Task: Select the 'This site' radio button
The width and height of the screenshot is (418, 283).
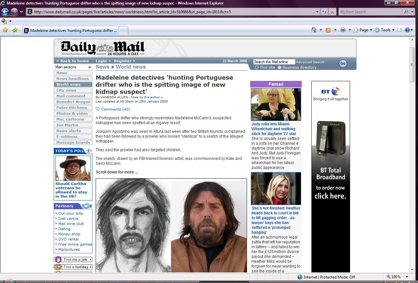Action: pyautogui.click(x=257, y=67)
